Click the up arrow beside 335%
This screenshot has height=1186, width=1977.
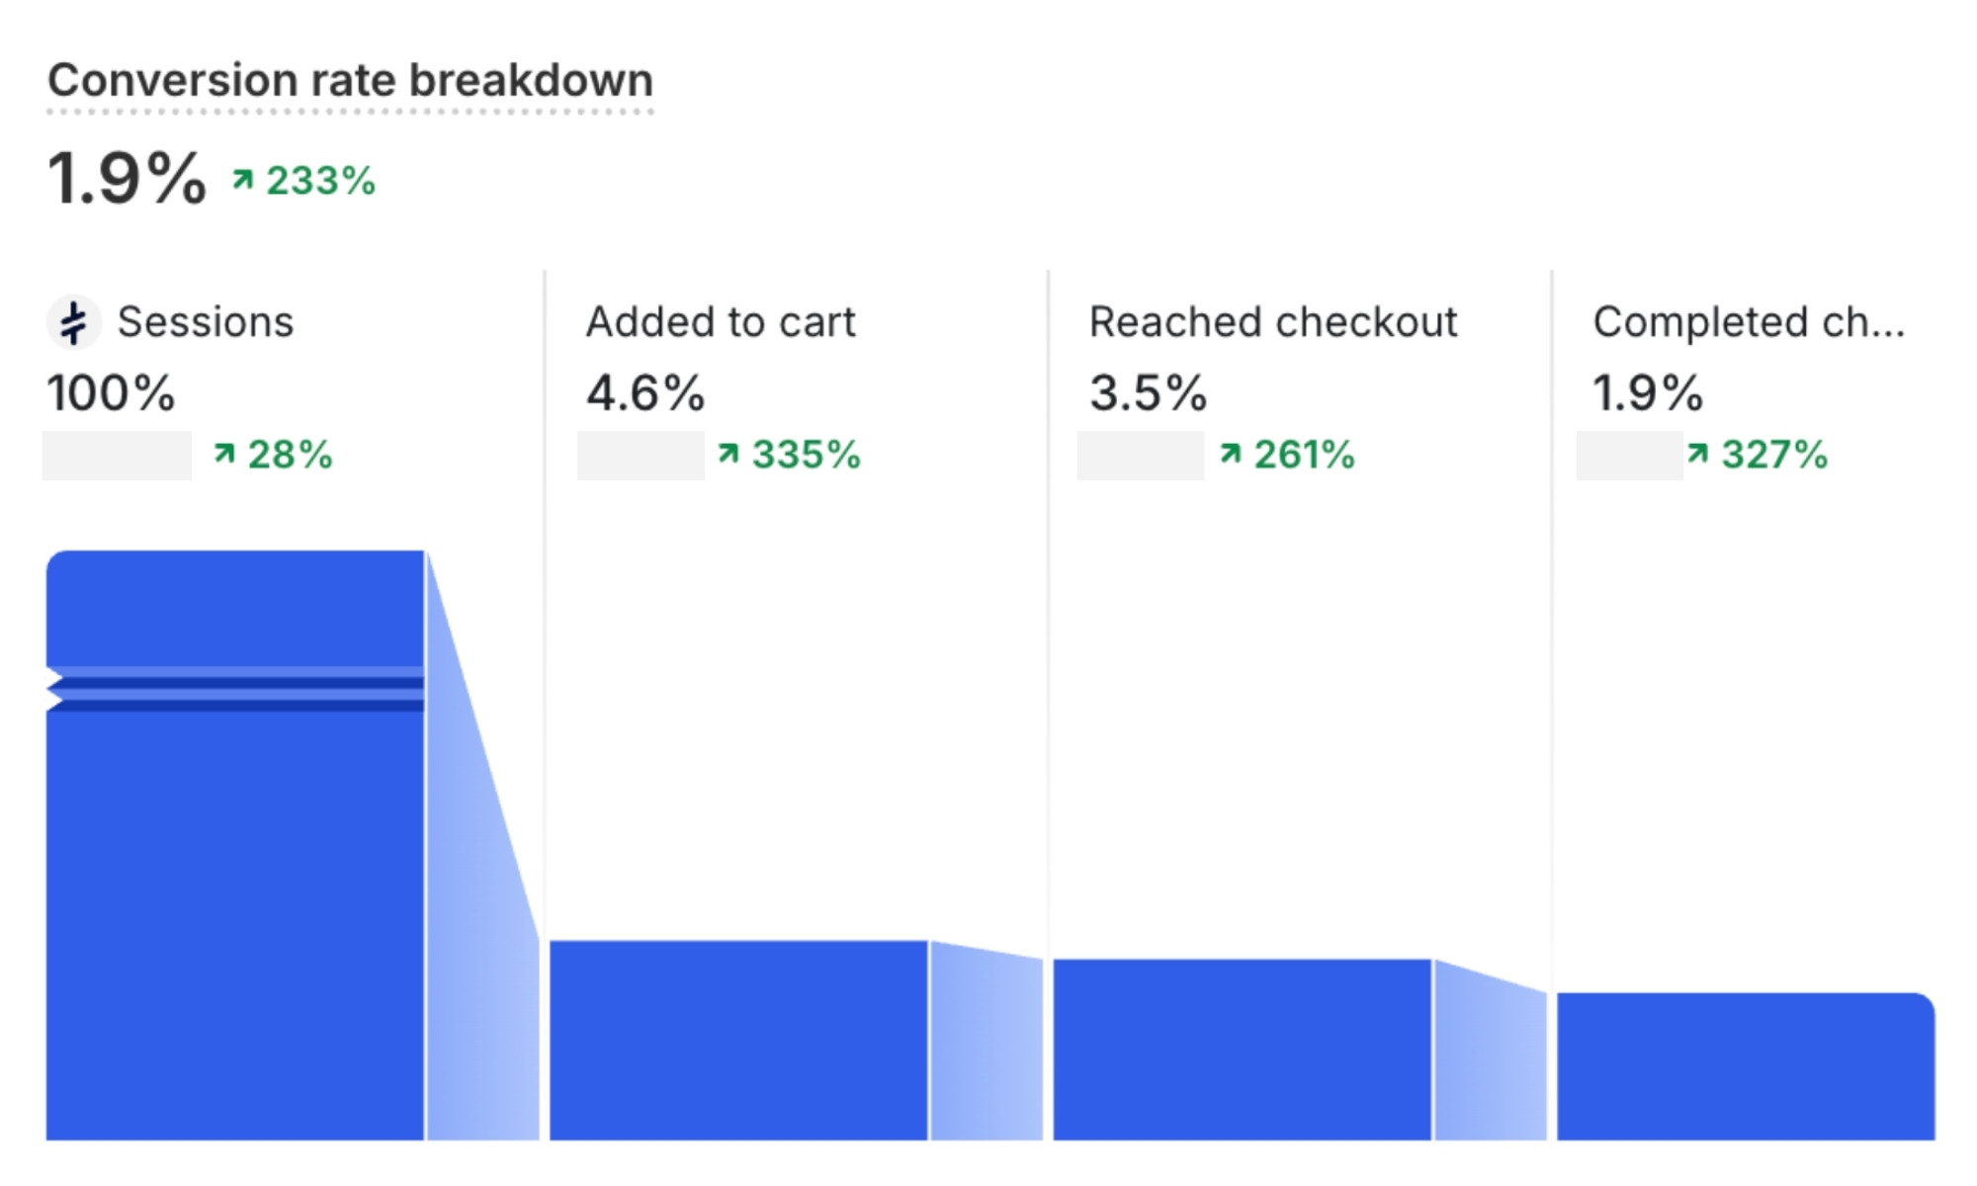(729, 454)
